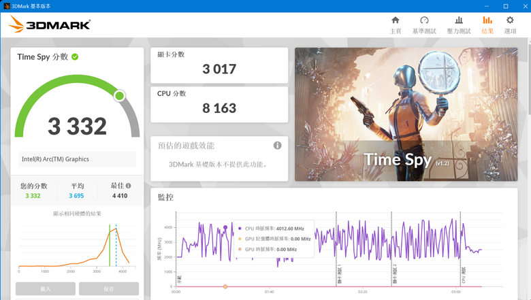Click the 載入 button
Image resolution: width=531 pixels, height=300 pixels.
(x=46, y=288)
